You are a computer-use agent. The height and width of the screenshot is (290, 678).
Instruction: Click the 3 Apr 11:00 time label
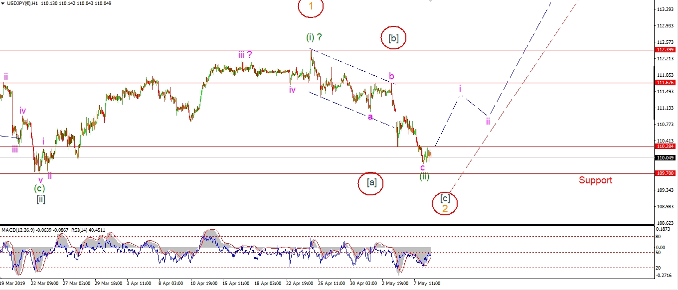coord(140,283)
